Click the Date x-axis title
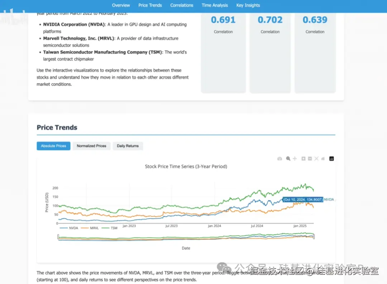The width and height of the screenshot is (387, 284). (186, 248)
